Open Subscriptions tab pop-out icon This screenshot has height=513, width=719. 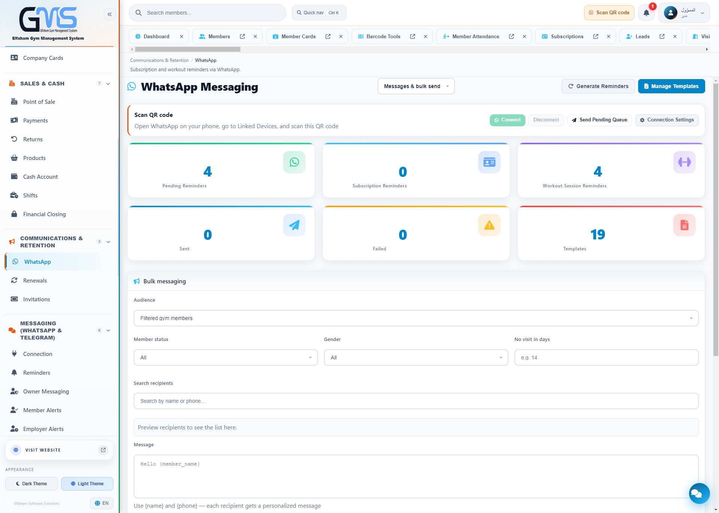click(595, 36)
